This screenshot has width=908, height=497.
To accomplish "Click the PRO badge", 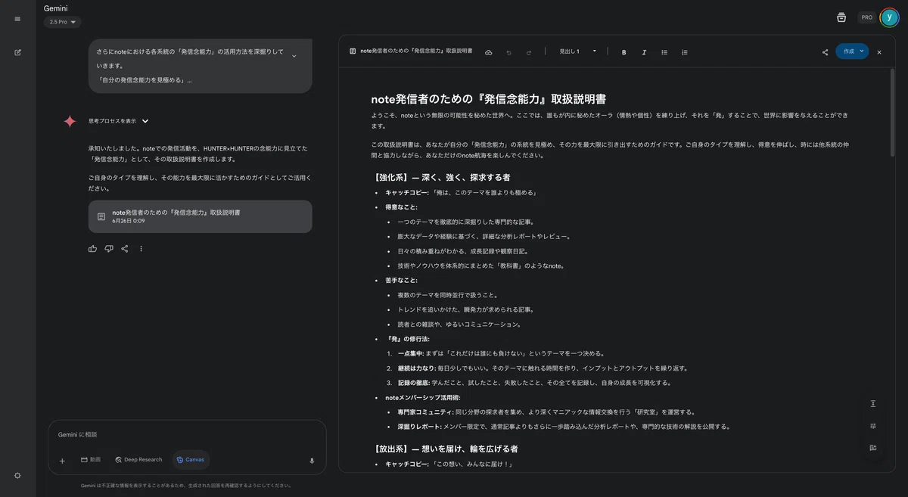I will 867,17.
